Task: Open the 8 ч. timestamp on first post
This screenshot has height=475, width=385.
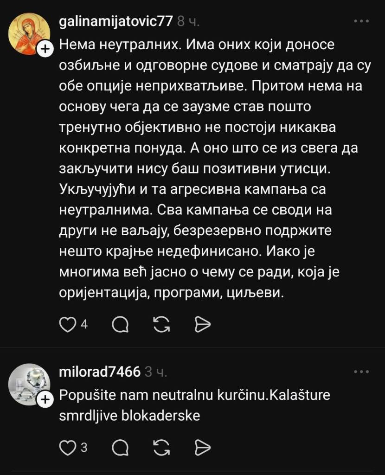Action: click(x=188, y=22)
